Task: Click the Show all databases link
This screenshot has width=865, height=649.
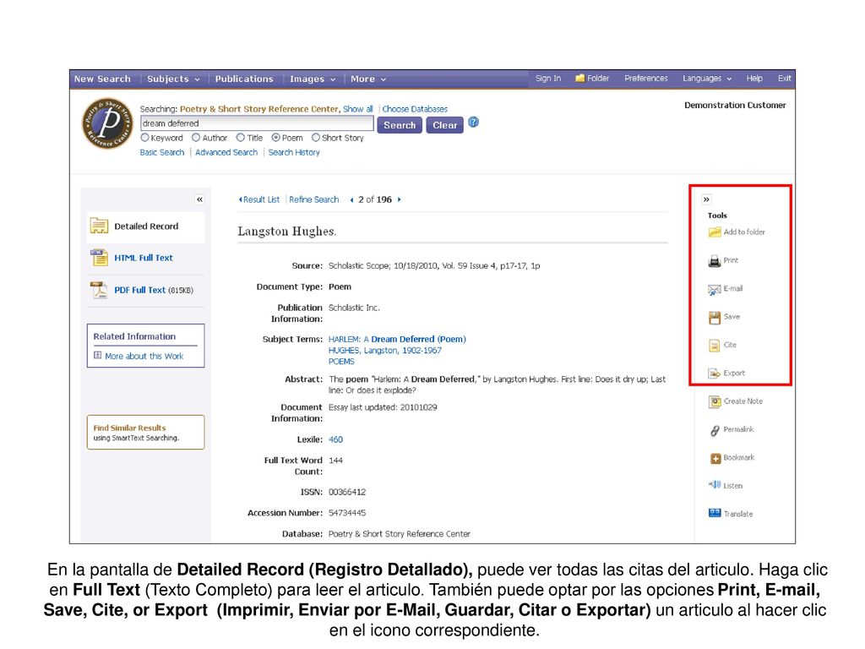Action: (x=358, y=109)
